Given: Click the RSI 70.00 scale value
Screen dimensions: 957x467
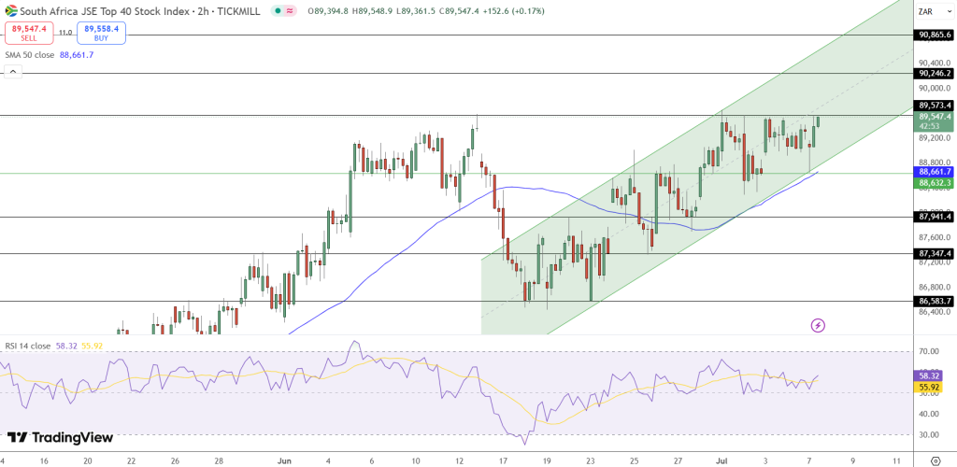Looking at the screenshot, I should [929, 352].
